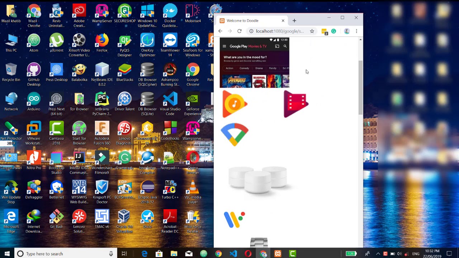Click the Google Home logo image
This screenshot has height=258, width=459.
click(235, 134)
